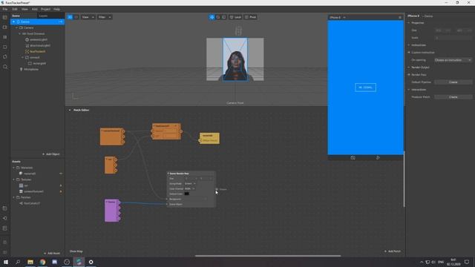Click Add Object button in Scene panel
This screenshot has width=475, height=267.
[51, 154]
